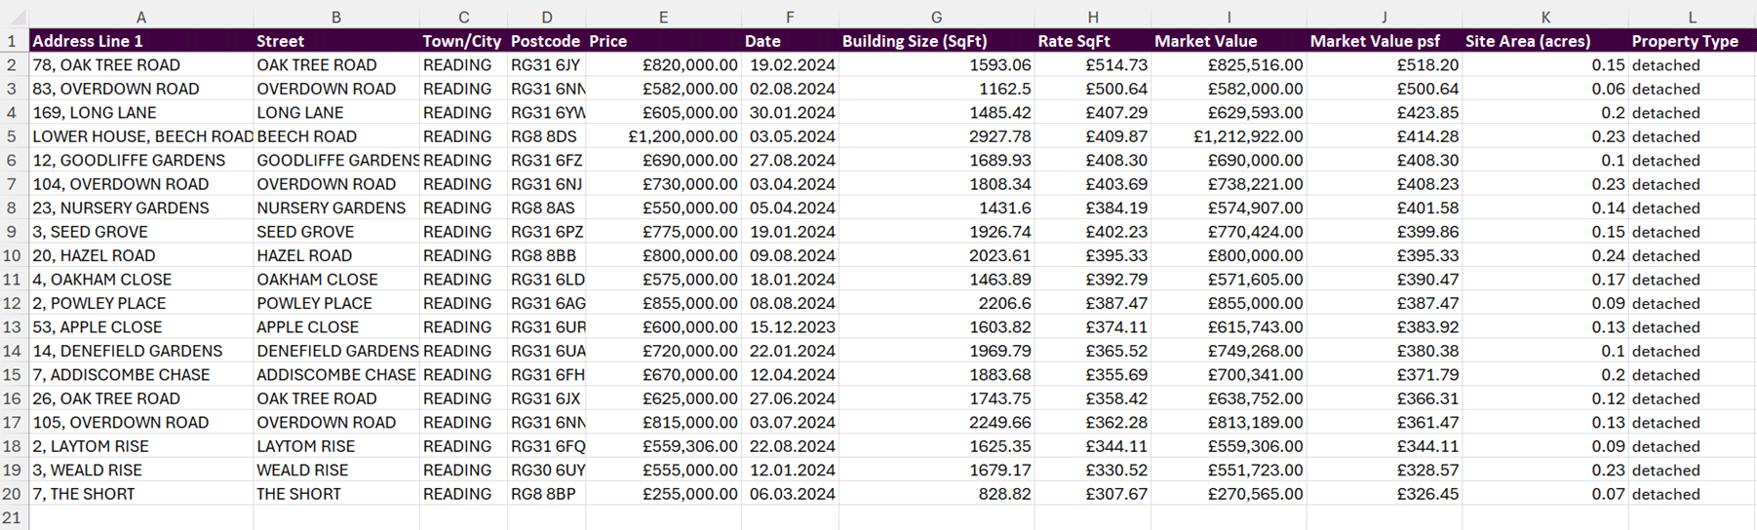
Task: Click postcode cell RG8 8DS
Action: pos(546,136)
